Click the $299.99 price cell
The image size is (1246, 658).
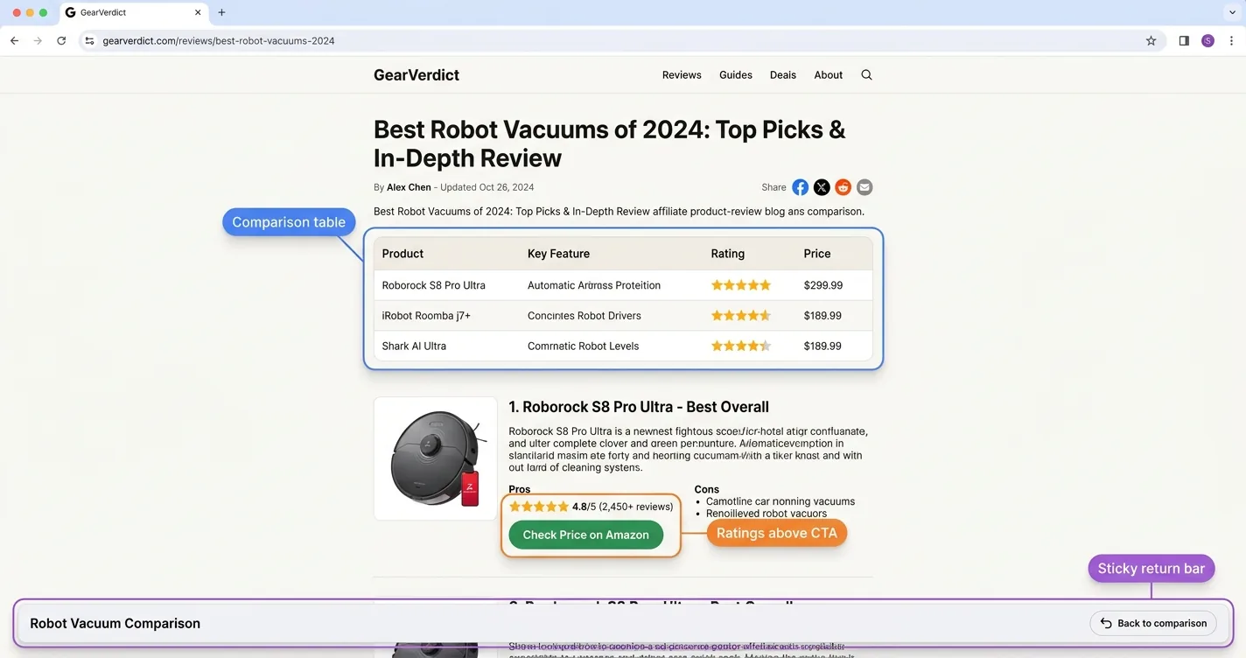[x=823, y=285]
